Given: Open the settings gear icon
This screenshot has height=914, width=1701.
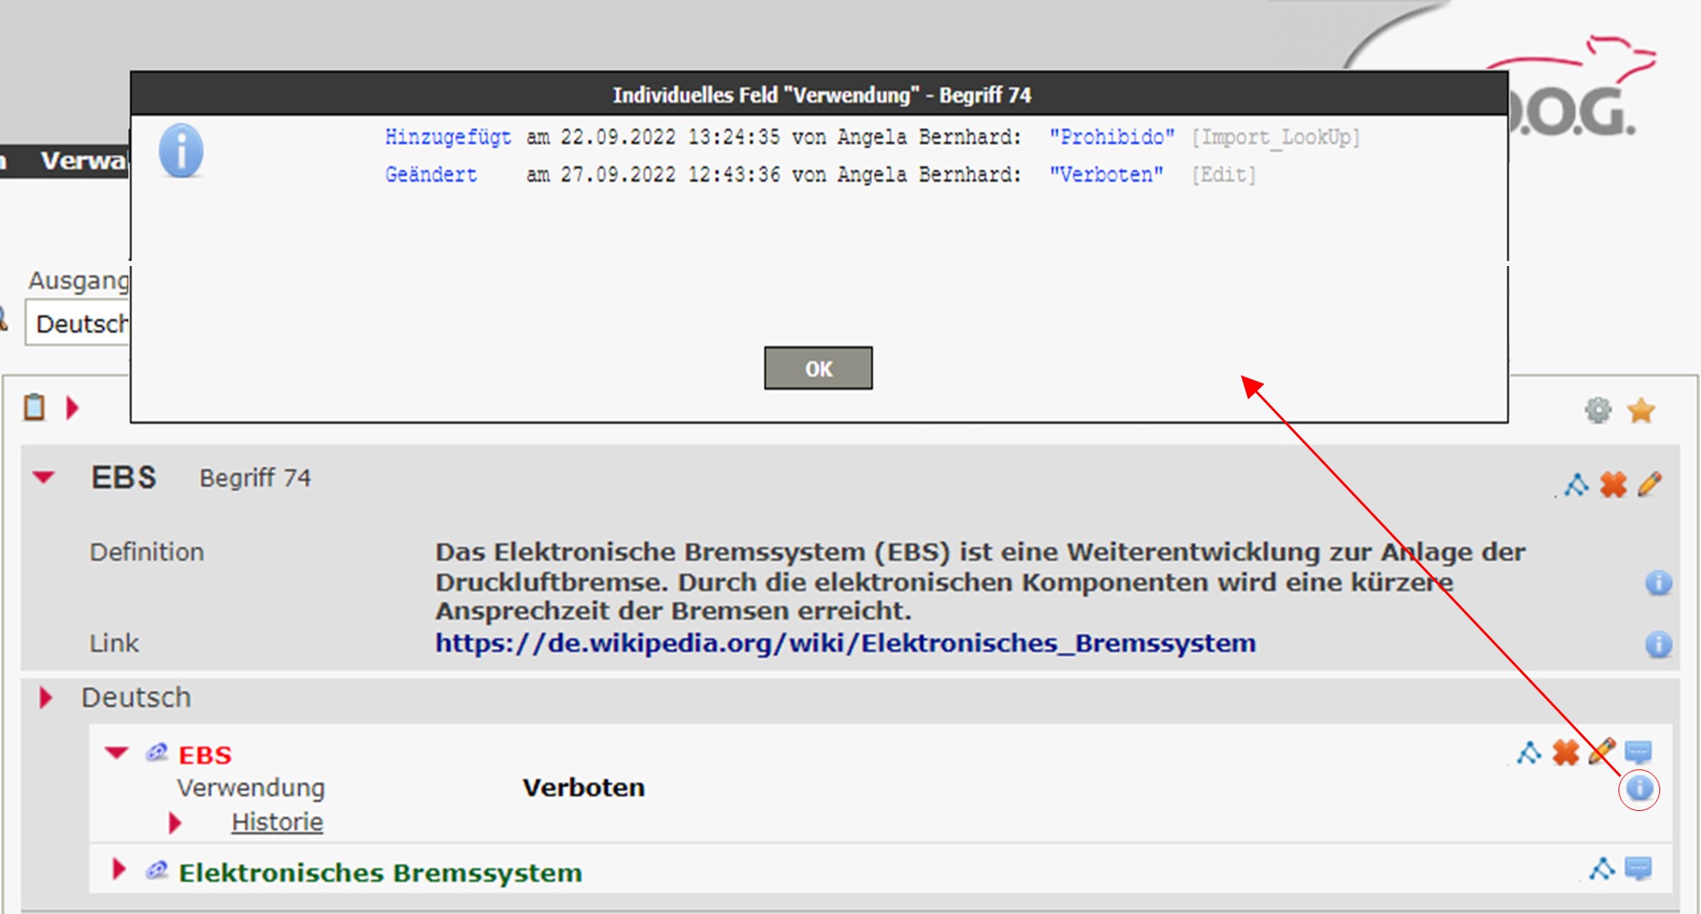Looking at the screenshot, I should pyautogui.click(x=1597, y=410).
